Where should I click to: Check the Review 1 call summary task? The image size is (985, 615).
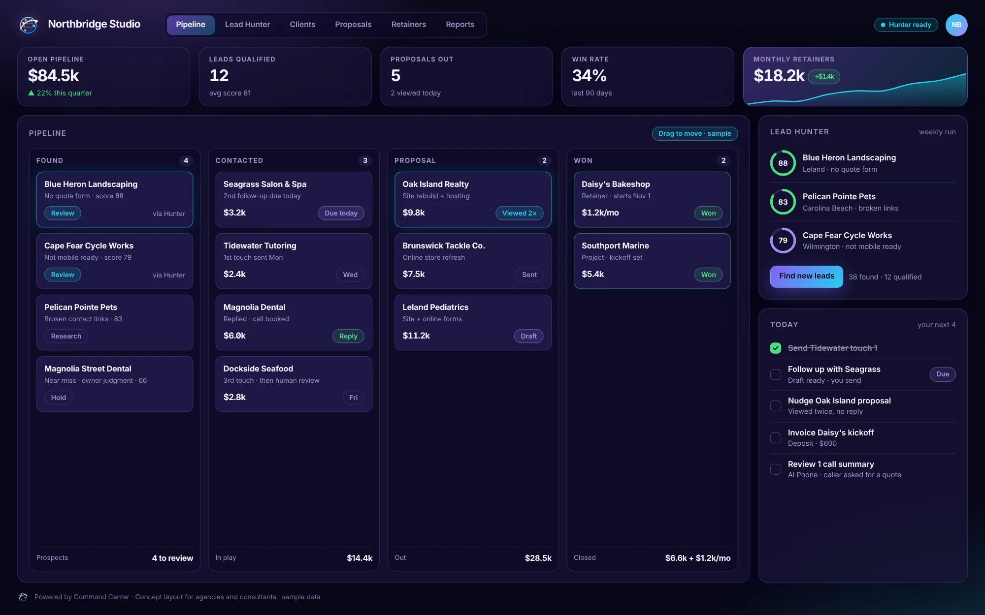[776, 469]
